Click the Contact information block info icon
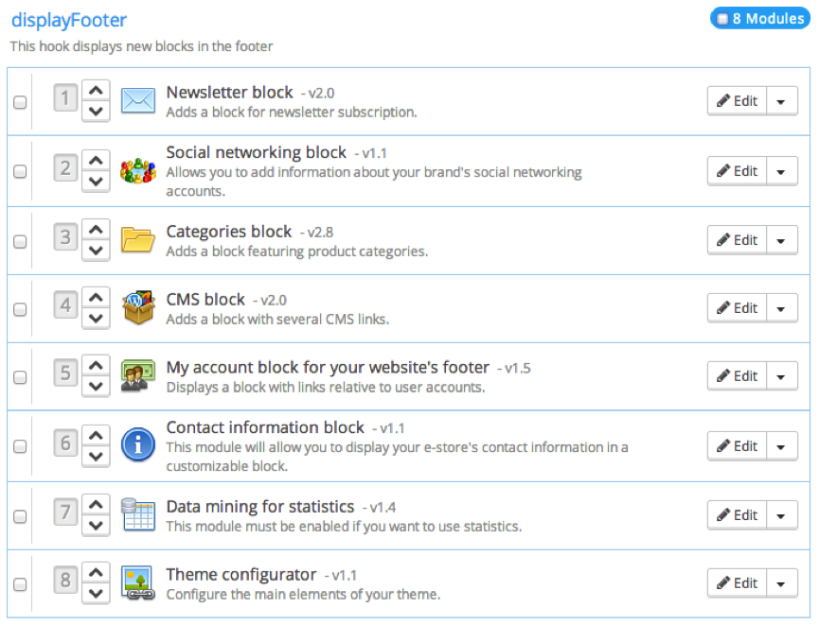This screenshot has width=819, height=625. [x=138, y=444]
